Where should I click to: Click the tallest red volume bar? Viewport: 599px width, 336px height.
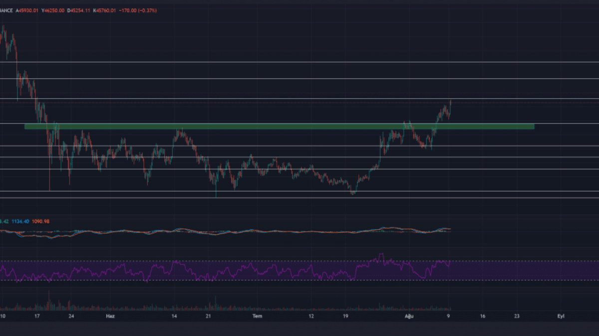point(49,301)
